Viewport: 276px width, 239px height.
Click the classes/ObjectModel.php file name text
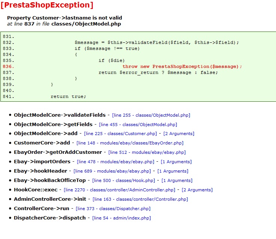86,24
